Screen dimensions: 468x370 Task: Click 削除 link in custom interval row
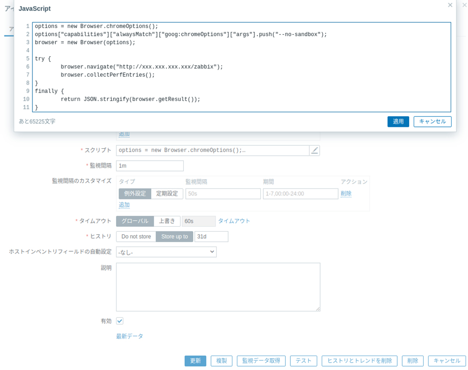click(x=346, y=193)
